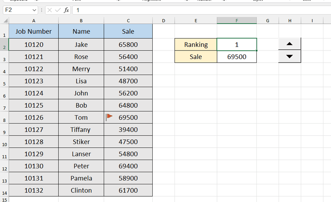Select job number cell 10132
Image resolution: width=331 pixels, height=202 pixels.
click(34, 191)
